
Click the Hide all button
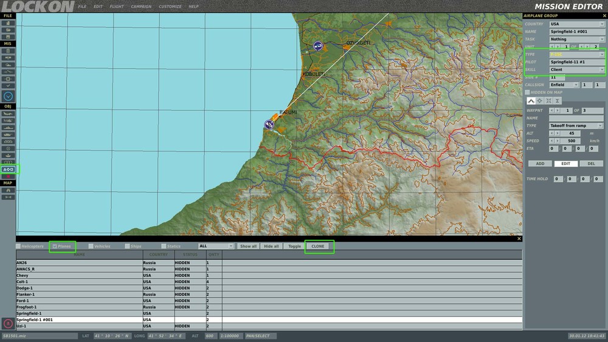271,246
